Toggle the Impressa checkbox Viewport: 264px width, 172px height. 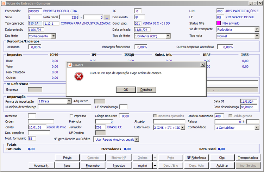click(x=71, y=116)
